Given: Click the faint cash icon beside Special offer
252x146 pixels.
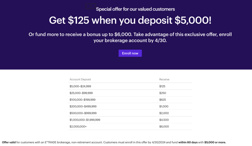Looking at the screenshot, I should pyautogui.click(x=91, y=7).
